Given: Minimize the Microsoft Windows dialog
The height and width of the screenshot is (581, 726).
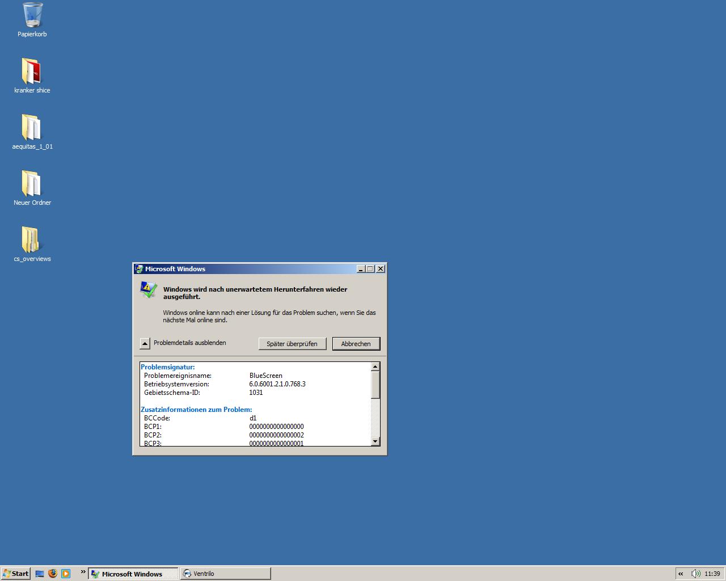Looking at the screenshot, I should 361,269.
